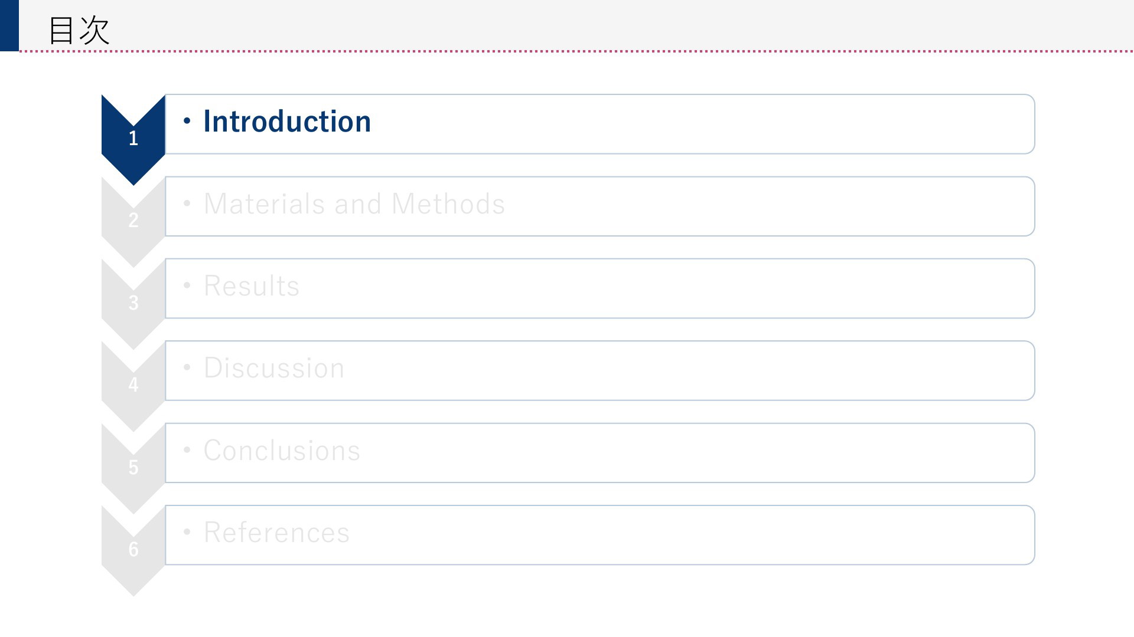Viewport: 1134px width, 637px height.
Task: Click empty area of Discussion box
Action: [691, 370]
